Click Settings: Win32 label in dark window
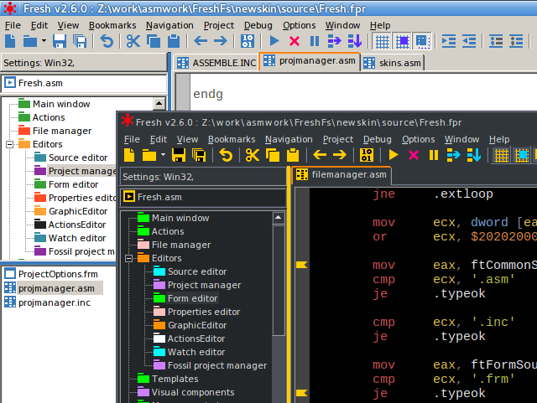This screenshot has width=537, height=403. 158,177
